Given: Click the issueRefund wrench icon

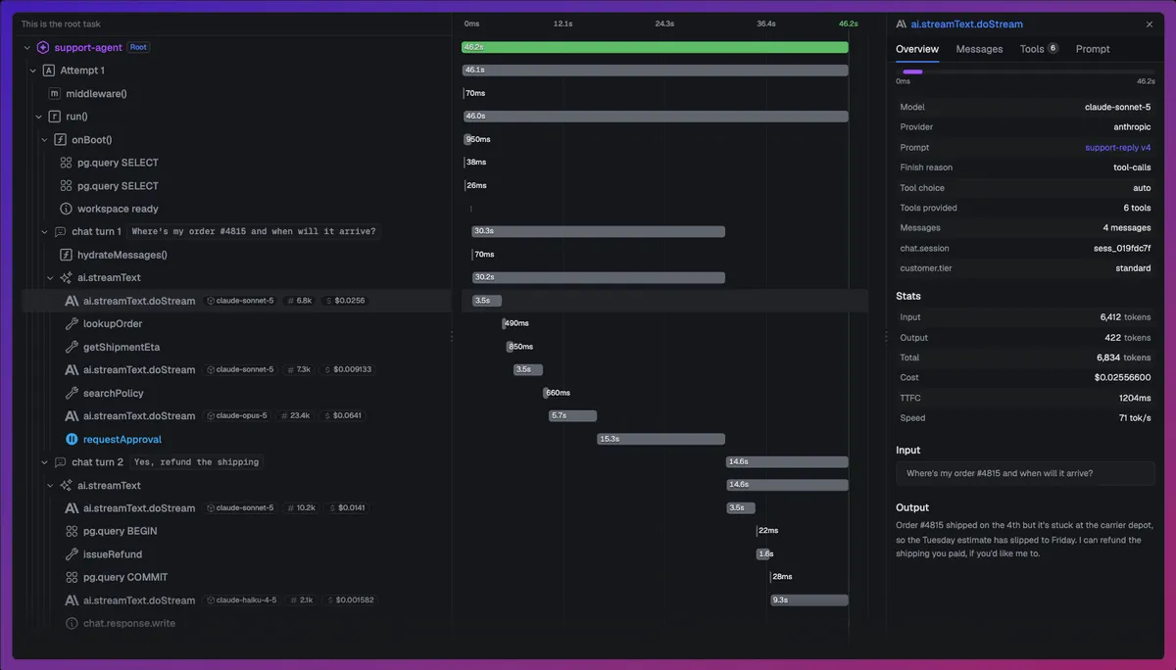Looking at the screenshot, I should pos(72,554).
